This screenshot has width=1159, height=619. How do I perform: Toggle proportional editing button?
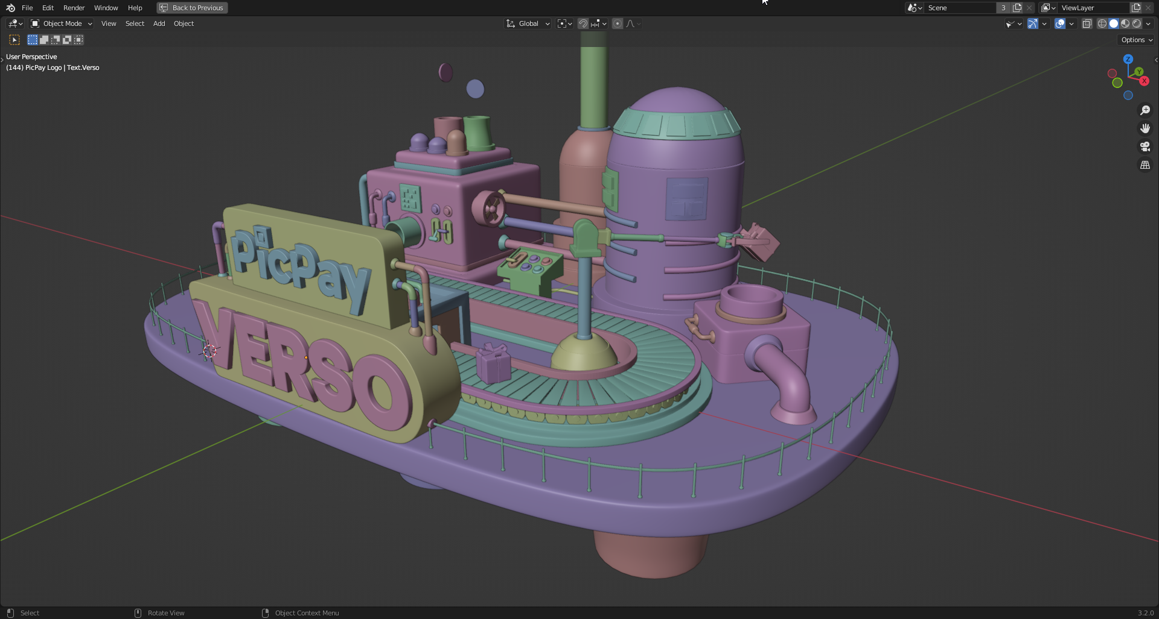click(617, 24)
